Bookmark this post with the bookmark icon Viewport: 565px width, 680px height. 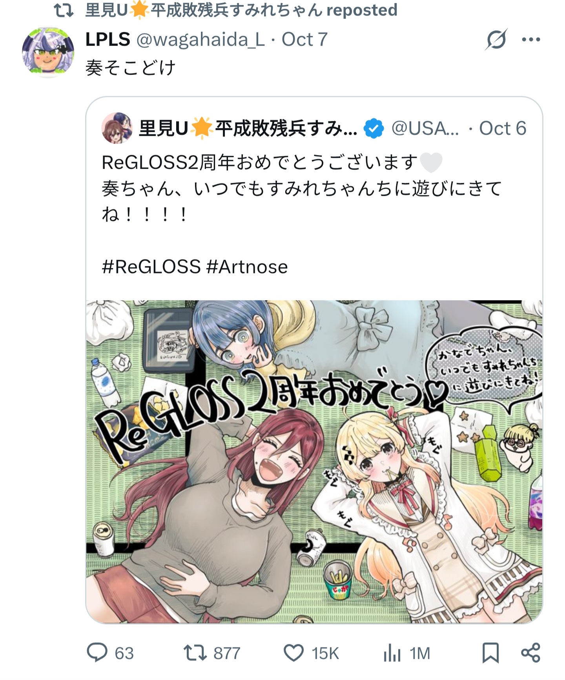(490, 653)
